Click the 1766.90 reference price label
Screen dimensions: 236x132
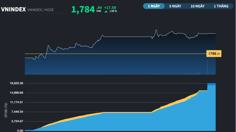pos(214,54)
